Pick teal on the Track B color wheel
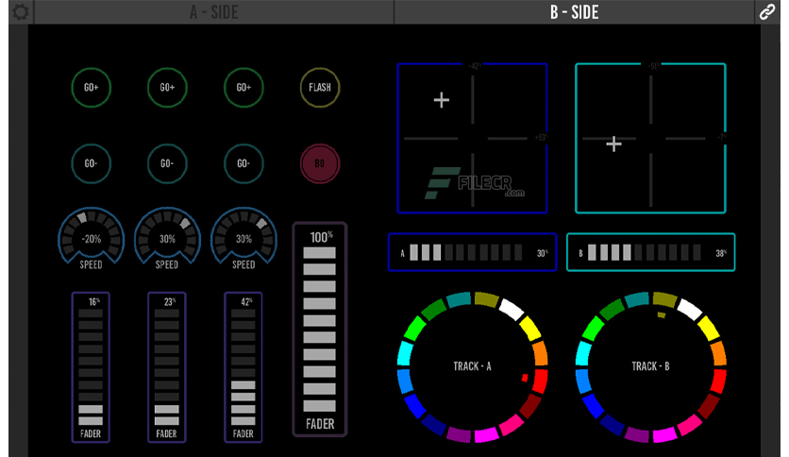This screenshot has height=457, width=789. [x=637, y=299]
